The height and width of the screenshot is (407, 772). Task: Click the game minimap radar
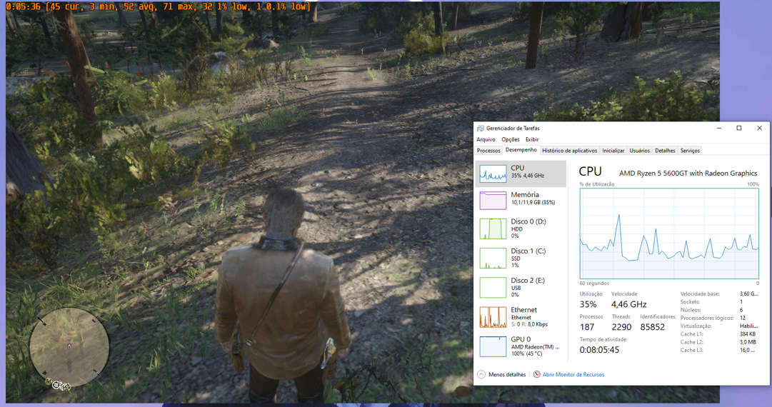69,348
